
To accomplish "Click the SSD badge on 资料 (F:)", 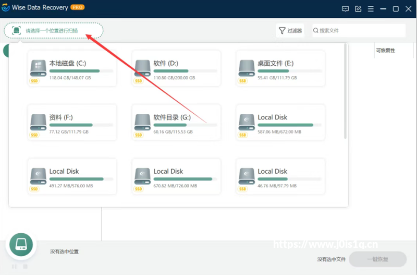I will 34,135.
